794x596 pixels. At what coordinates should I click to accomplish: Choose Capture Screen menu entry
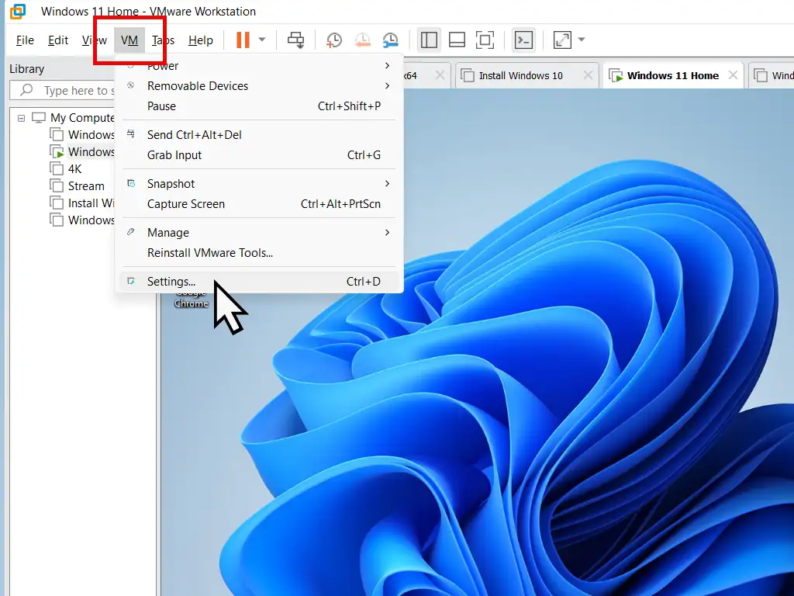tap(259, 204)
